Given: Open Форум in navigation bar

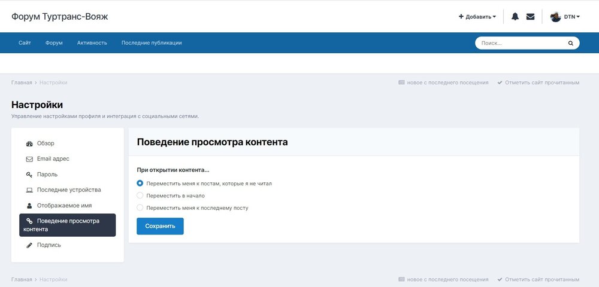Looking at the screenshot, I should coord(54,42).
